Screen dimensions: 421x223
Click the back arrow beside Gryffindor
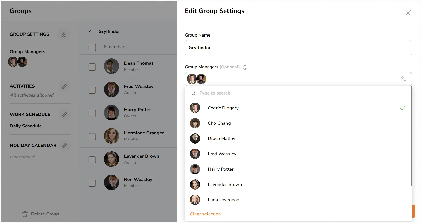pos(92,32)
